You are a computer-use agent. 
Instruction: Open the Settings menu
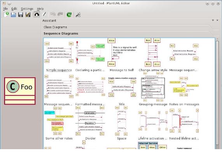point(27,9)
